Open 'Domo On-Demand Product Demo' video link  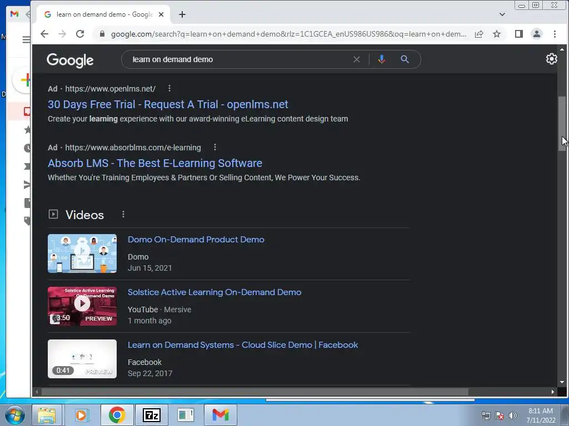click(196, 240)
